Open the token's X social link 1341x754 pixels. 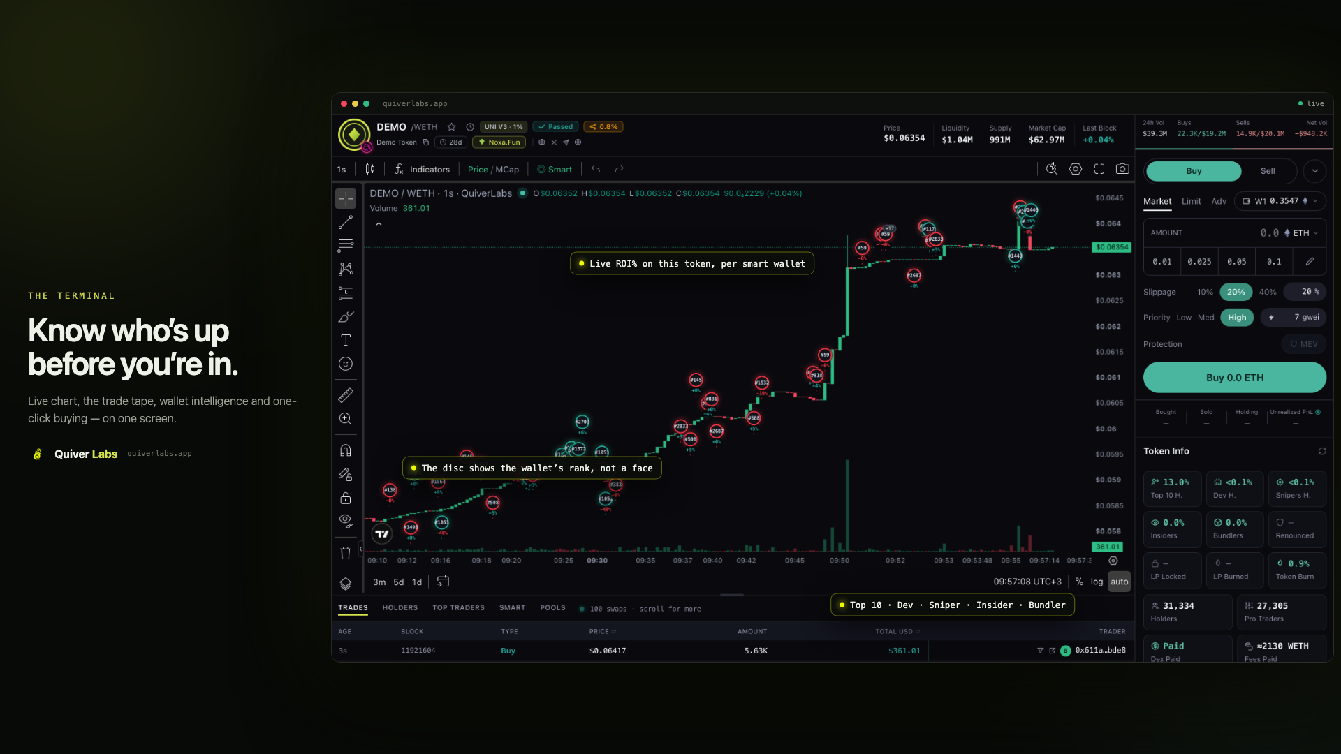[554, 142]
